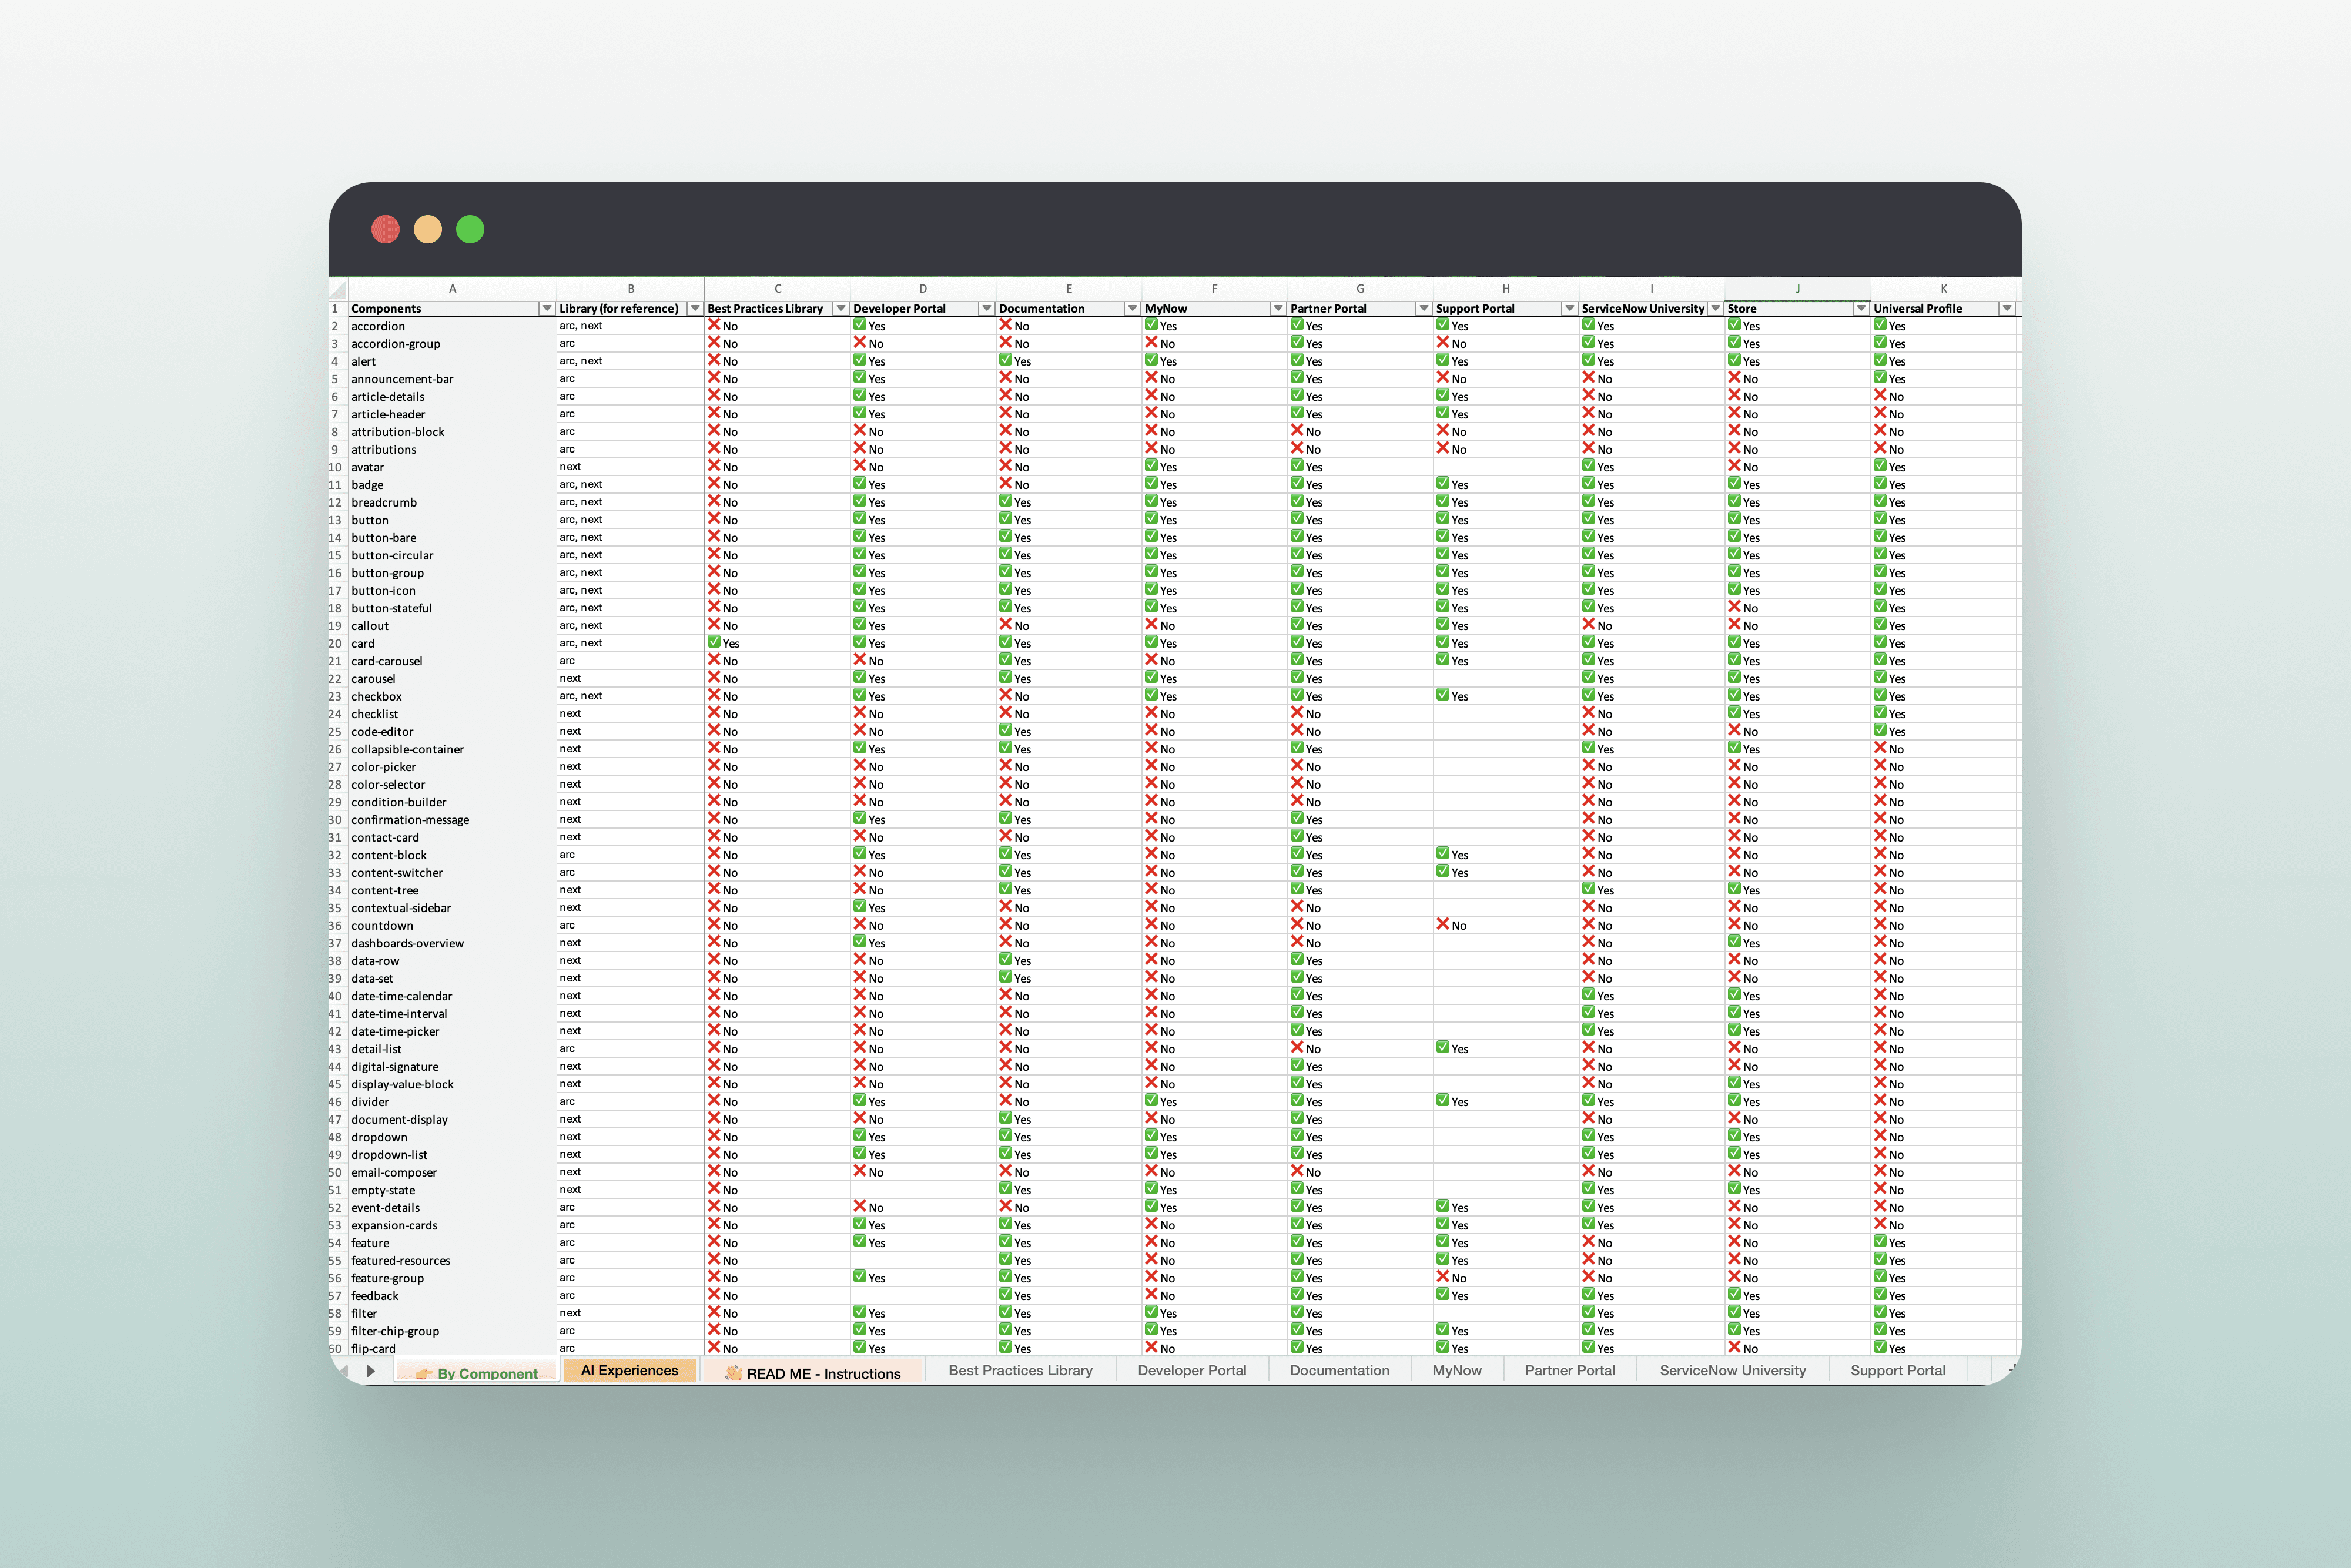Screen dimensions: 2351x1568
Task: Click the green check in alert's Documentation cell
Action: [x=1006, y=360]
